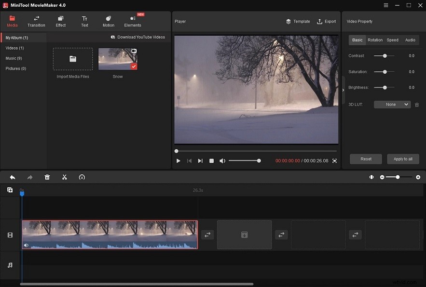This screenshot has height=287, width=426.
Task: Redo the last action
Action: 29,177
